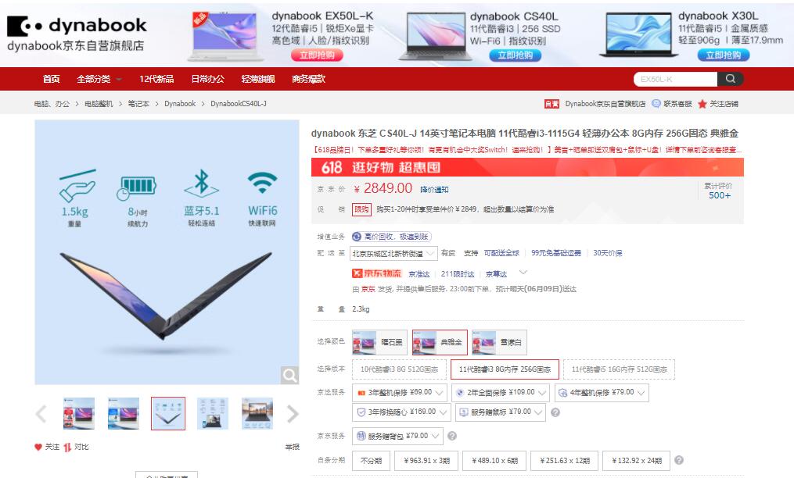Viewport: 794px width, 478px height.
Task: Expand 3年整机保修 ¥69.00 service dropdown
Action: pos(400,393)
